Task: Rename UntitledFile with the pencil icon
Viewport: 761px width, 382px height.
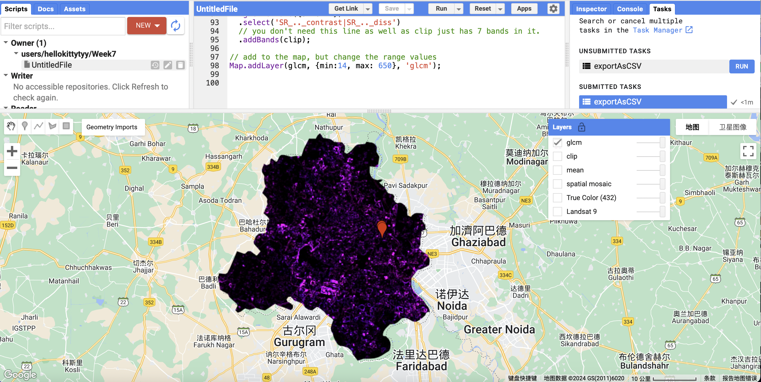Action: [x=168, y=65]
